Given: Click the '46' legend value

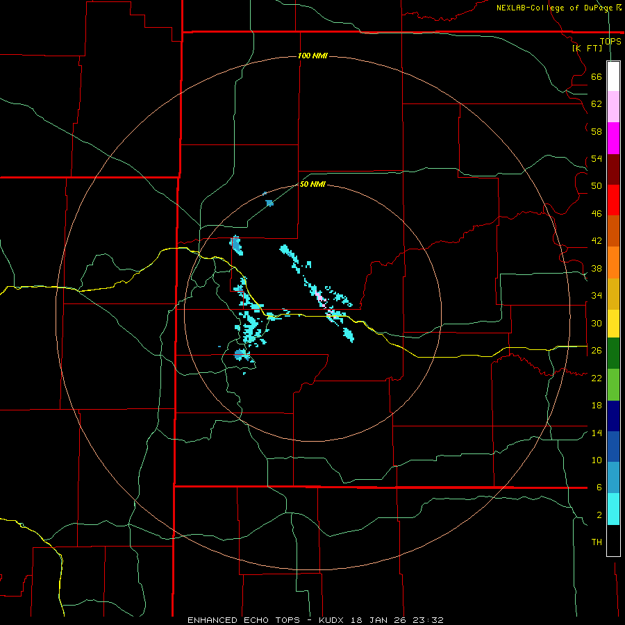Looking at the screenshot, I should (x=597, y=213).
